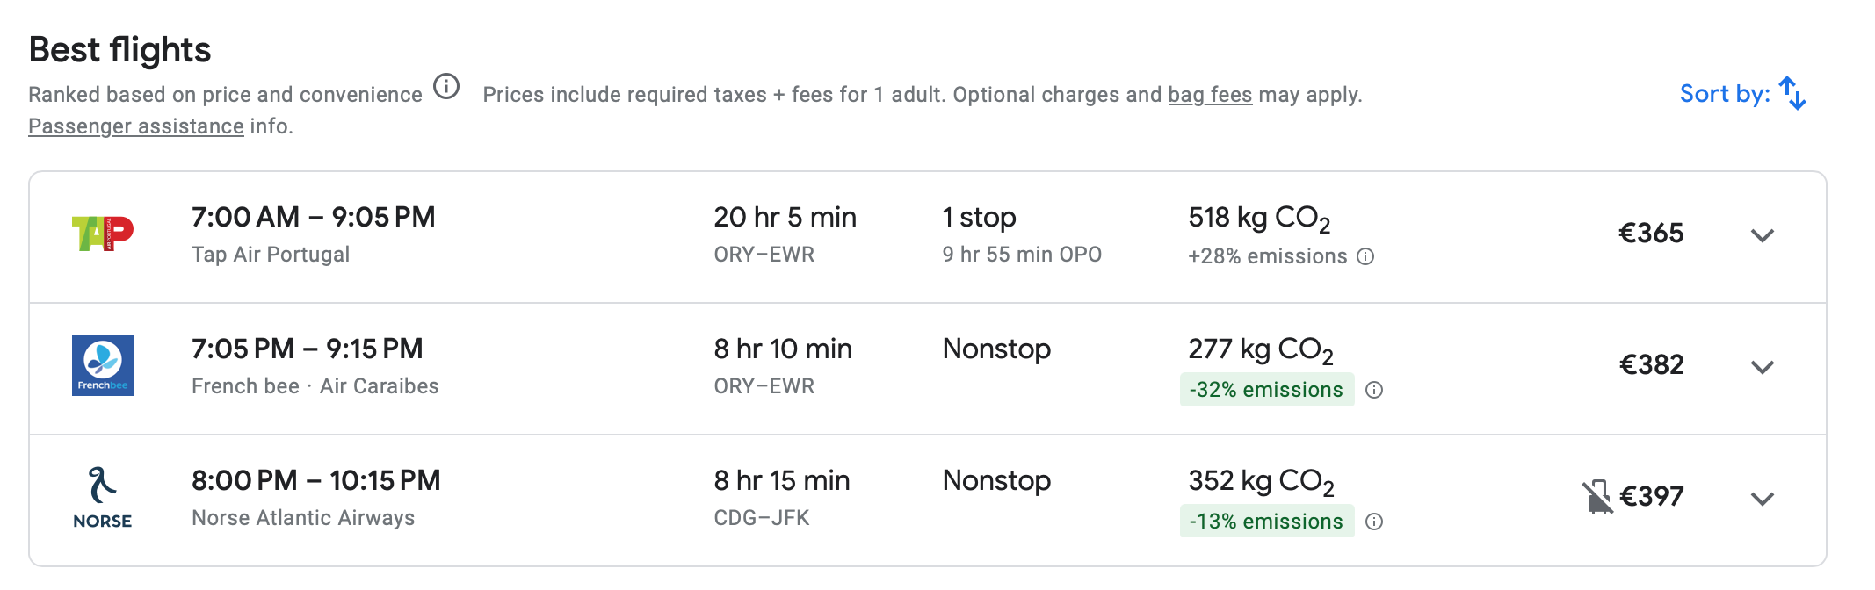Expand the French bee flight details
Viewport: 1875px width, 590px height.
[x=1763, y=367]
